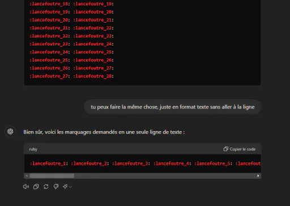This screenshot has height=206, width=290.
Task: Click the ruby language label
Action: click(x=33, y=149)
